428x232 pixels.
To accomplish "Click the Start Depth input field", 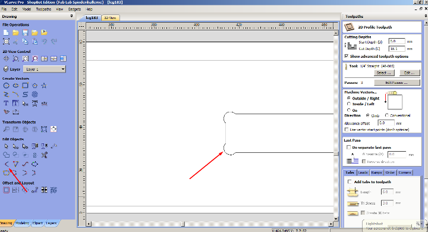I will [x=396, y=41].
